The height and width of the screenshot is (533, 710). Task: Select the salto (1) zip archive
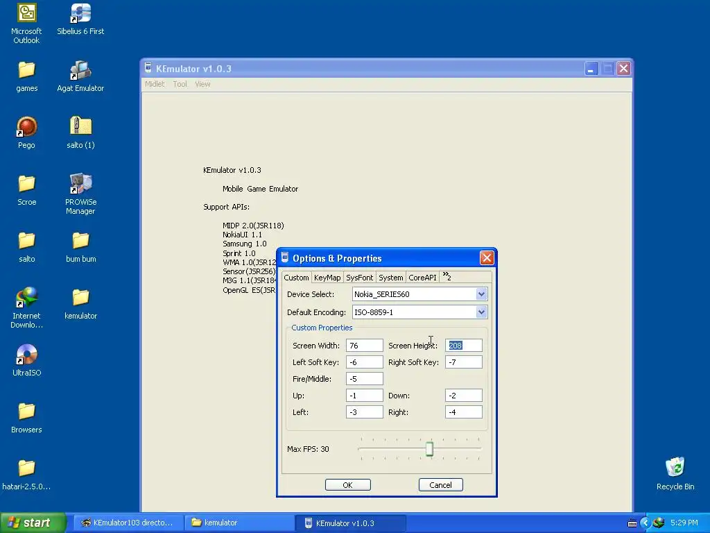80,126
